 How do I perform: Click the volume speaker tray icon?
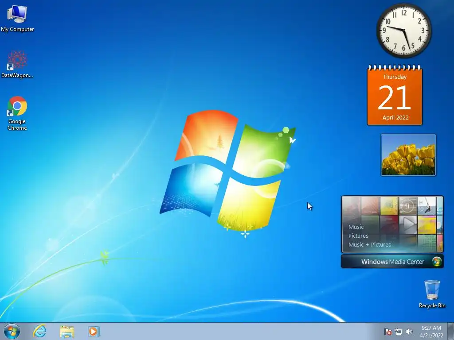coord(409,332)
